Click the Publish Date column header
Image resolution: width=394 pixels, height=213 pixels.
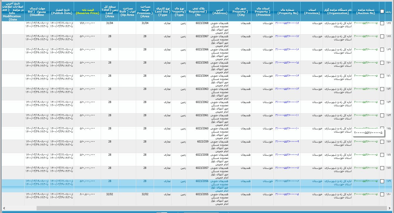pyautogui.click(x=61, y=11)
